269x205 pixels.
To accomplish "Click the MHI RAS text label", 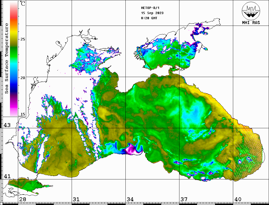I will click(251, 23).
